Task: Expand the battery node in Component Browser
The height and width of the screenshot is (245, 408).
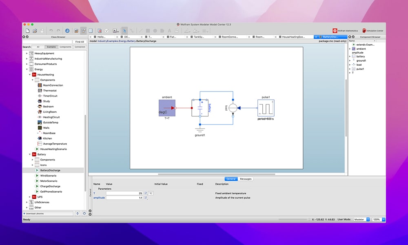Action: point(350,56)
